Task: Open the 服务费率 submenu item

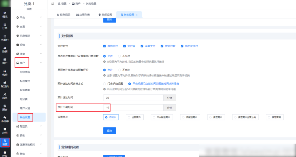Action: point(25,90)
